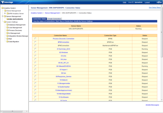Log out using the Logout link
Screen dimensions: 163x113
[x=147, y=2]
